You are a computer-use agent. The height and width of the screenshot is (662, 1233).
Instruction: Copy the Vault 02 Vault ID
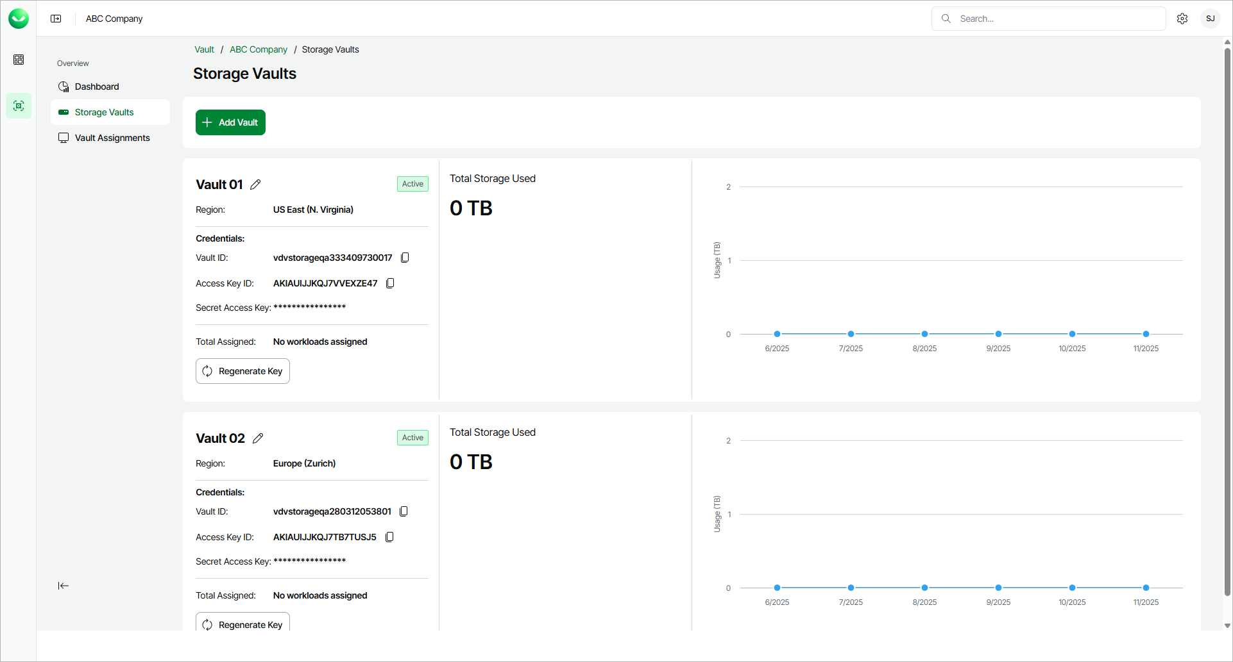coord(404,511)
